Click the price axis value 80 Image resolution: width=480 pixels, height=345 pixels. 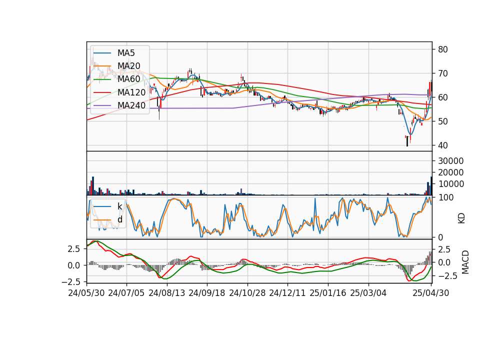[x=442, y=49]
